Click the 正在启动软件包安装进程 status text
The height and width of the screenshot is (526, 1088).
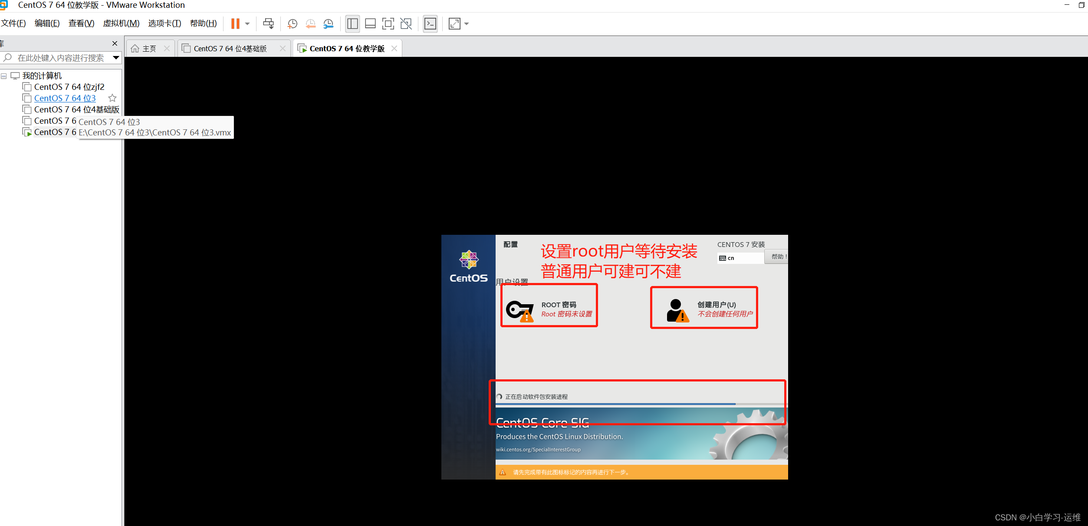536,397
